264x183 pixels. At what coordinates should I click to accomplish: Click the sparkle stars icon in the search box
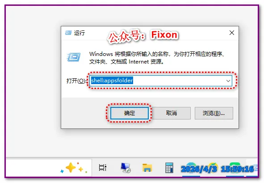point(74,168)
